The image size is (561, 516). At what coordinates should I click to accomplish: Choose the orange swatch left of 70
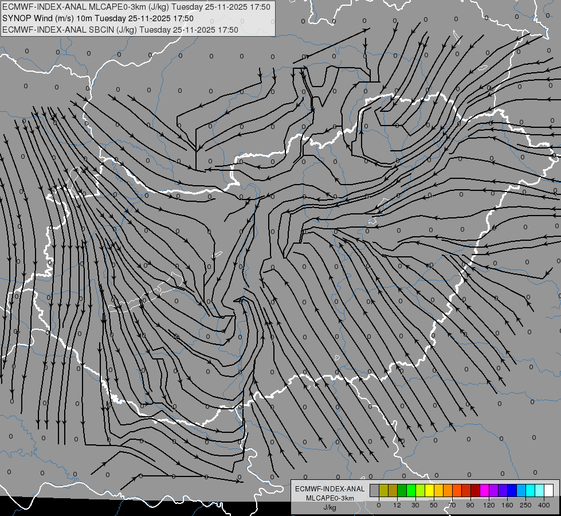coord(448,490)
